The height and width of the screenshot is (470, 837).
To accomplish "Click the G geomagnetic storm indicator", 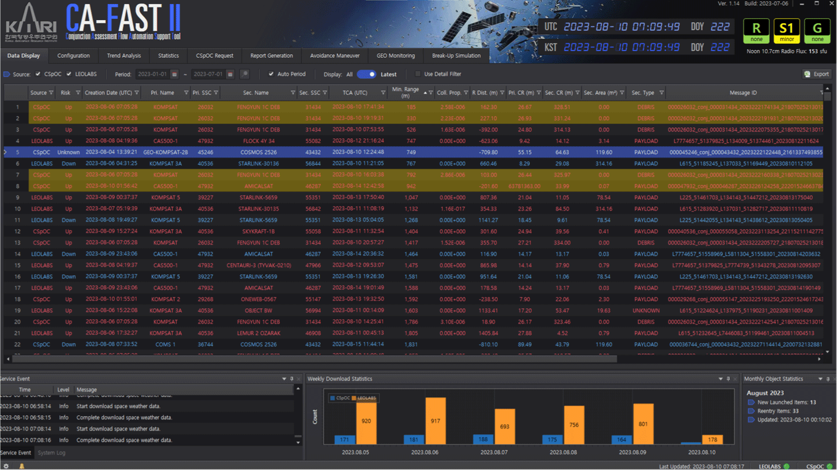I will [x=817, y=31].
